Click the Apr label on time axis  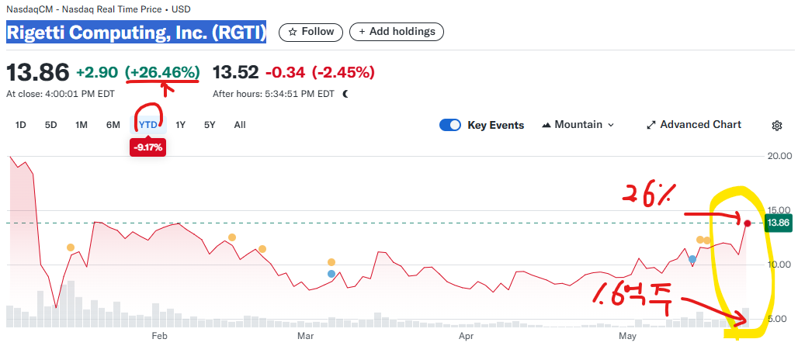pyautogui.click(x=467, y=336)
